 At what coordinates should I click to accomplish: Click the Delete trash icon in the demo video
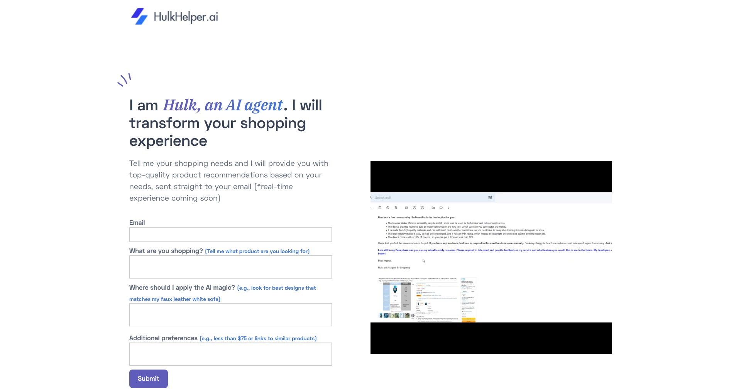point(396,208)
